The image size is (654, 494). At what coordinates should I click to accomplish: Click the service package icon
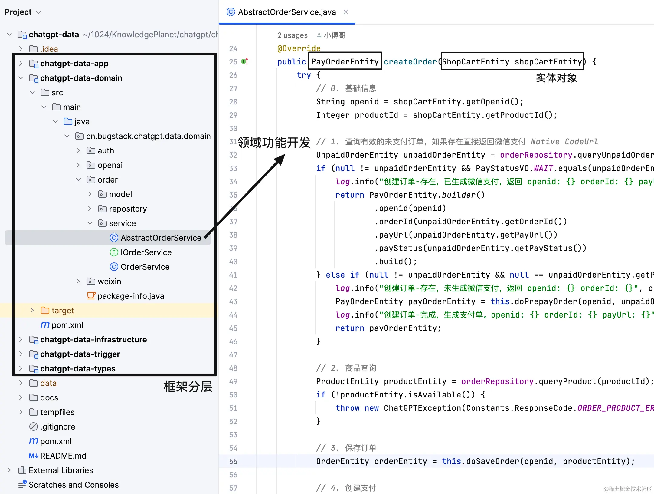[103, 223]
